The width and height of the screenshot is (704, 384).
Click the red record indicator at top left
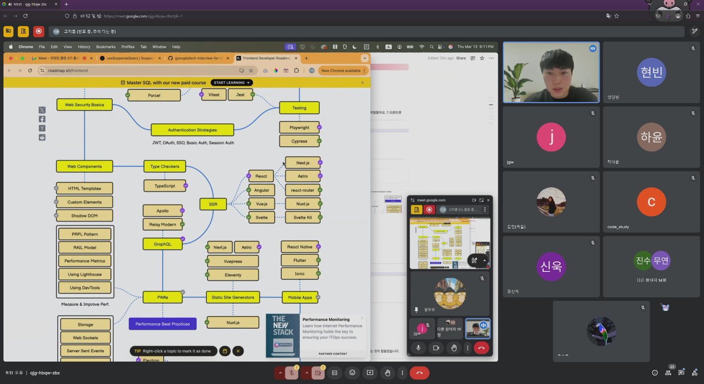38,31
